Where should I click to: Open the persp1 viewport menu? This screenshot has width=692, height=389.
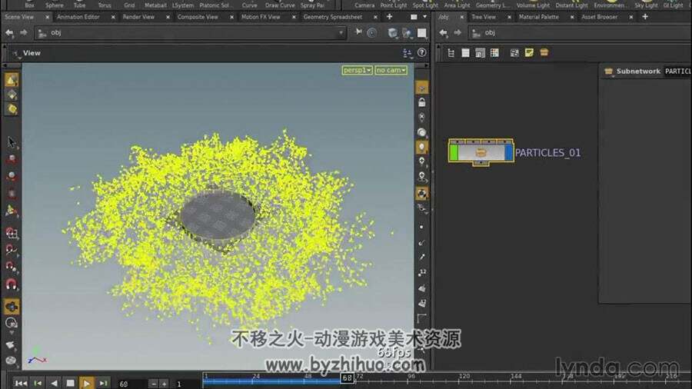[x=357, y=70]
